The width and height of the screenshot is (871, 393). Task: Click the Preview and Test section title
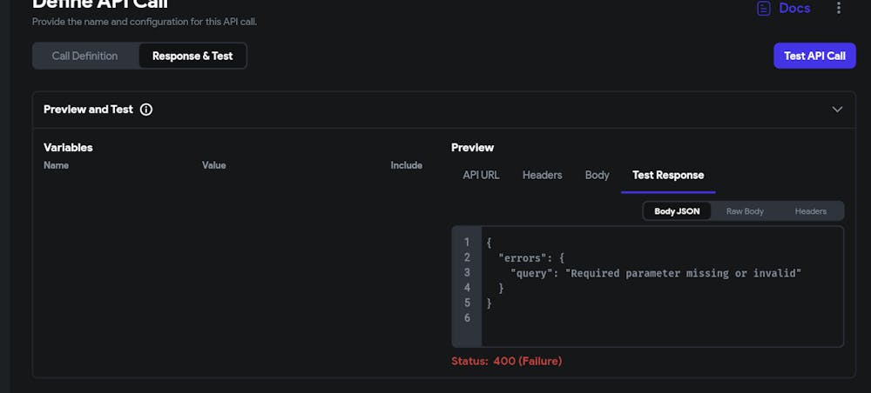pos(88,110)
